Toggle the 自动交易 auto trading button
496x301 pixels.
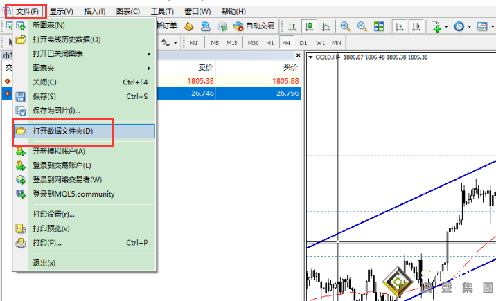pyautogui.click(x=254, y=26)
